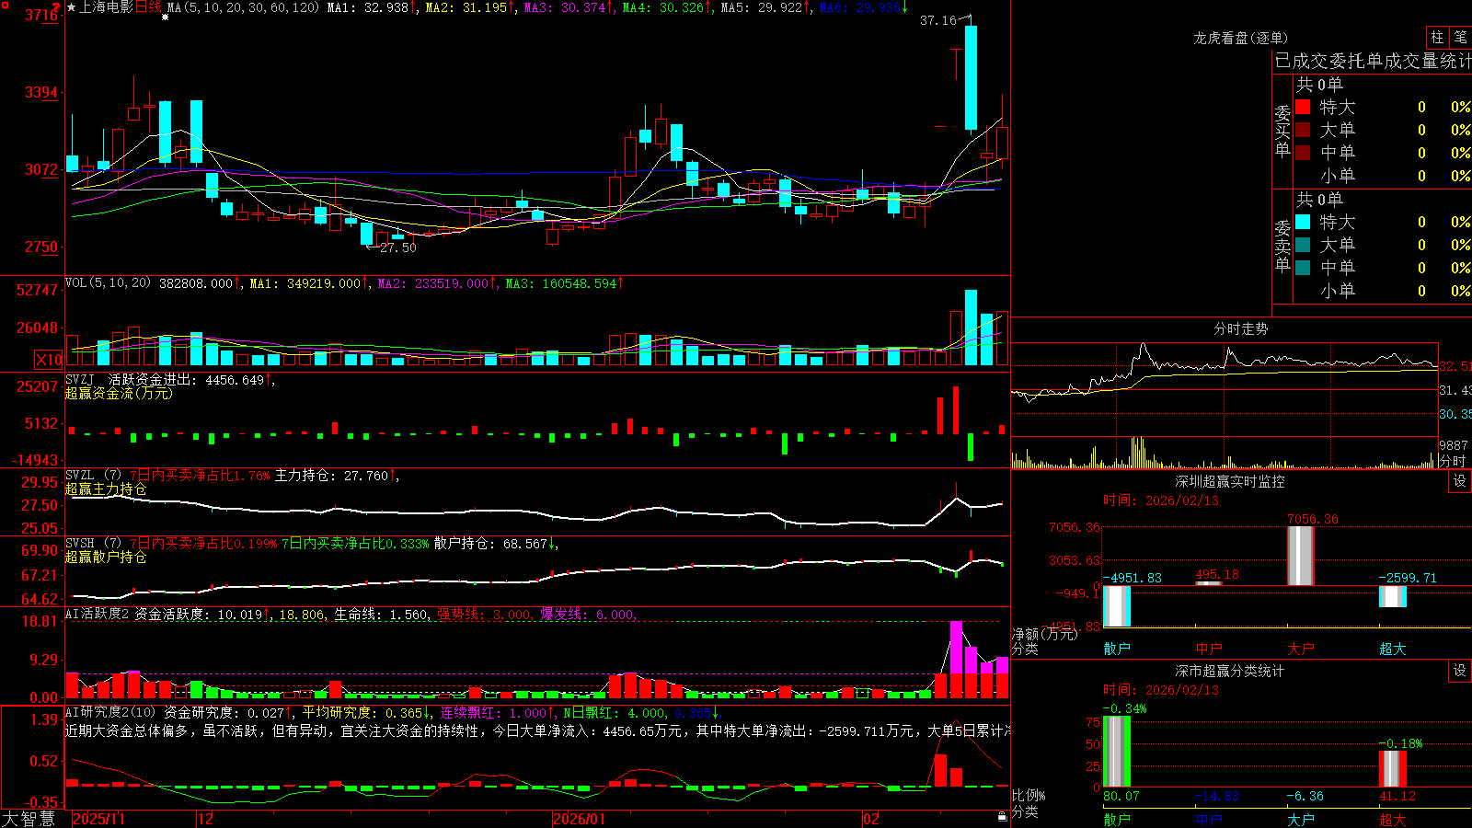Screen dimensions: 1472x828
Task: Click the -14.83 中户 percentage value
Action: coord(1216,796)
